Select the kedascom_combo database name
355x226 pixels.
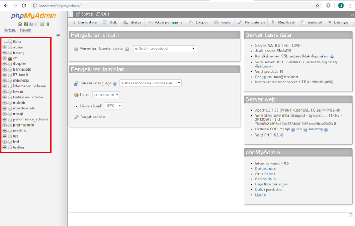(28, 97)
